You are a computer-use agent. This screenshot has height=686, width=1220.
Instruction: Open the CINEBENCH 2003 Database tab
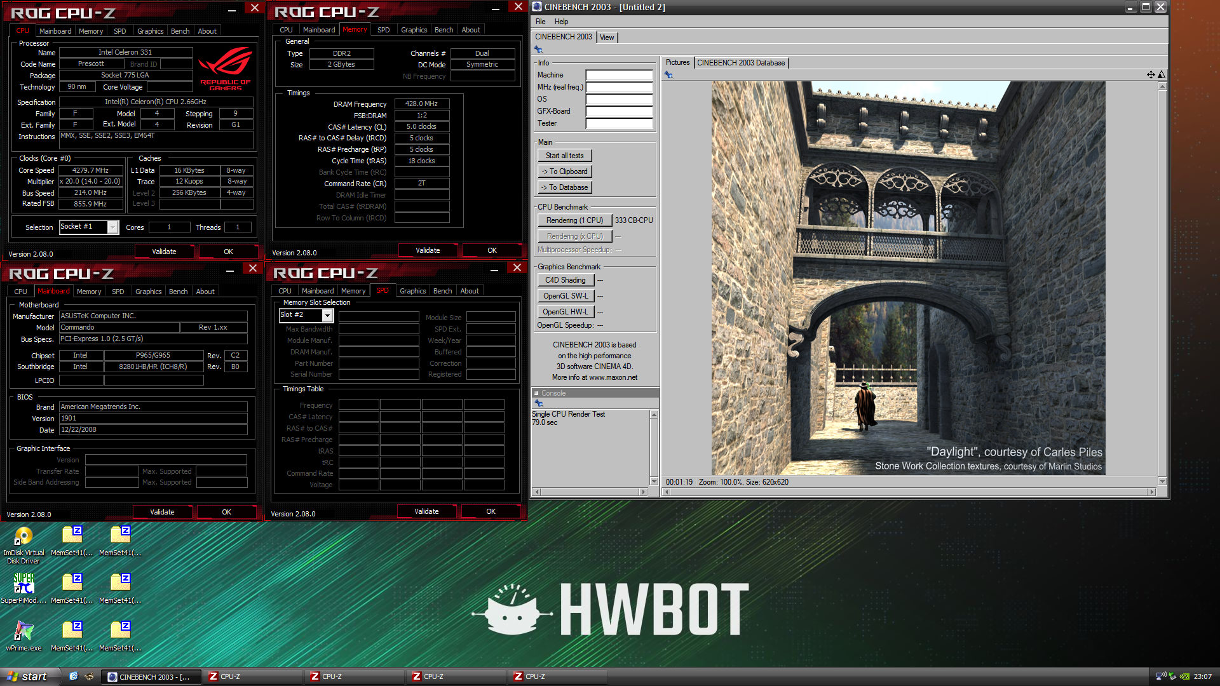click(741, 63)
